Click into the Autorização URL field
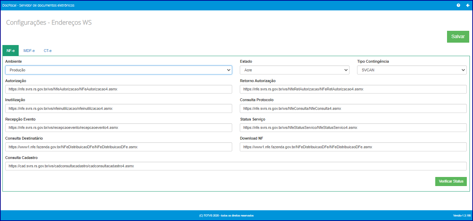 click(x=118, y=89)
